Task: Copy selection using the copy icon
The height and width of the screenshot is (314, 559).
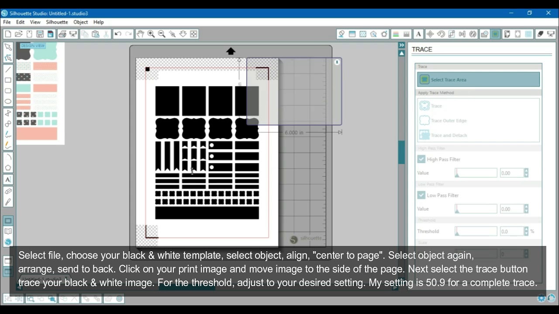Action: (x=85, y=34)
